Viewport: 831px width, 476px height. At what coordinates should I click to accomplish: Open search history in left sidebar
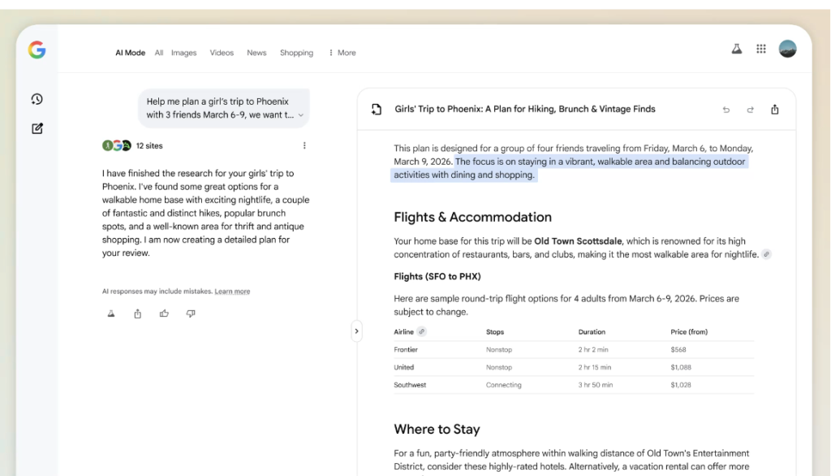(x=37, y=99)
